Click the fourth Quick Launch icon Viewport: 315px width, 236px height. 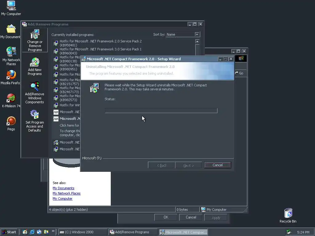coord(46,232)
